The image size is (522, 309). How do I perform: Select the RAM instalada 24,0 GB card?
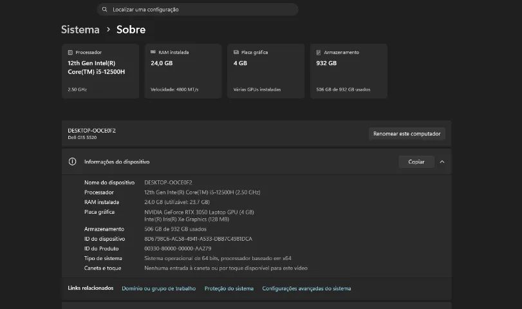click(183, 71)
